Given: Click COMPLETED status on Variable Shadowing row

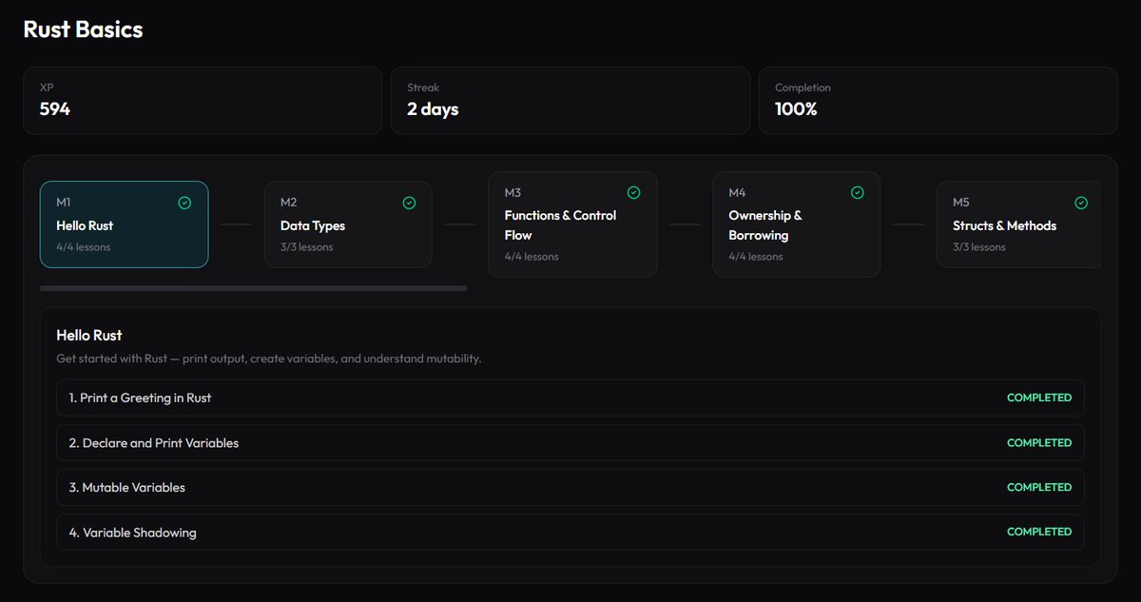Looking at the screenshot, I should (x=1039, y=532).
